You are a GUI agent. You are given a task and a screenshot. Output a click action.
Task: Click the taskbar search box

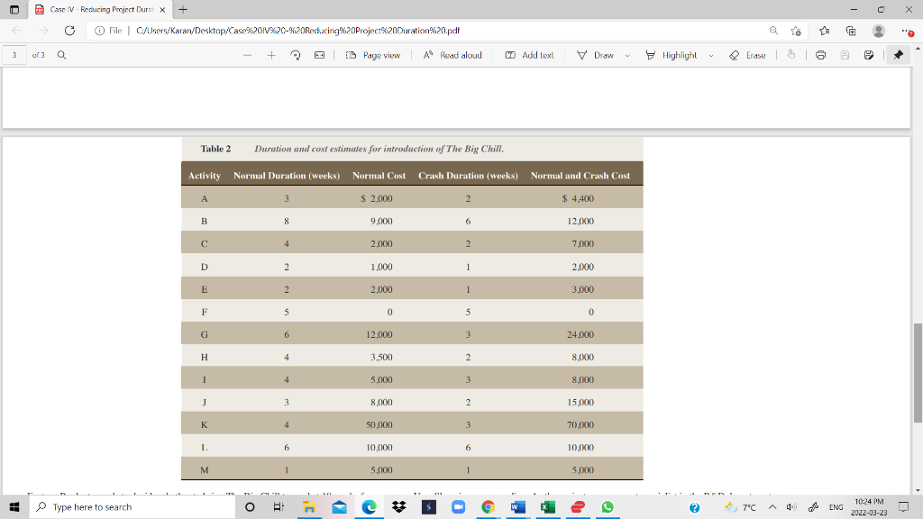(133, 506)
